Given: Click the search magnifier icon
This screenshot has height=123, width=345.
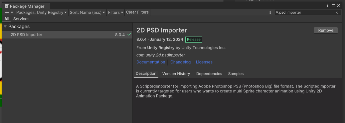Looking at the screenshot, I should (x=277, y=13).
